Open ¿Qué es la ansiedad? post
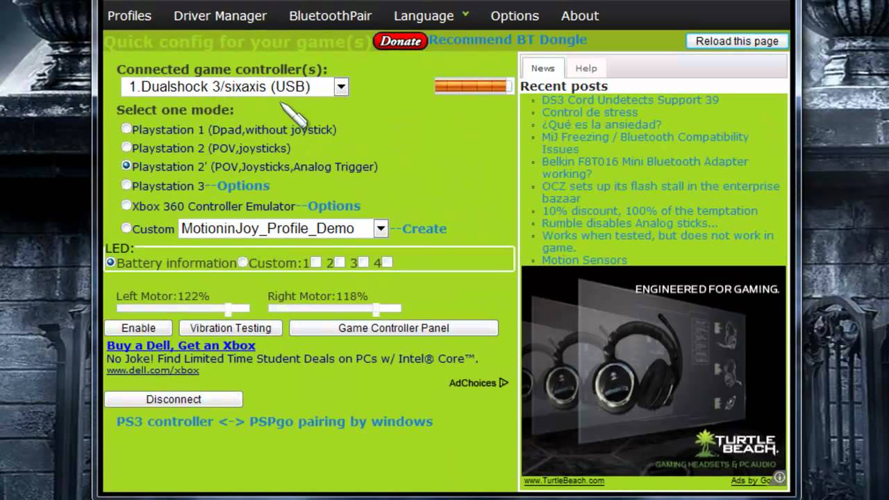This screenshot has width=889, height=500. click(x=601, y=125)
